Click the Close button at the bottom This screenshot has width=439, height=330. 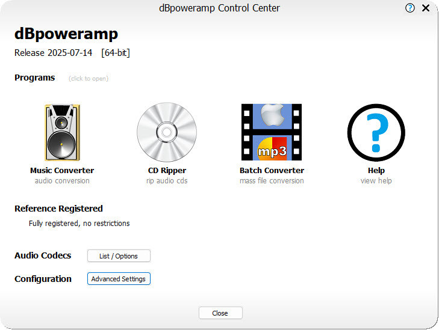(x=220, y=313)
